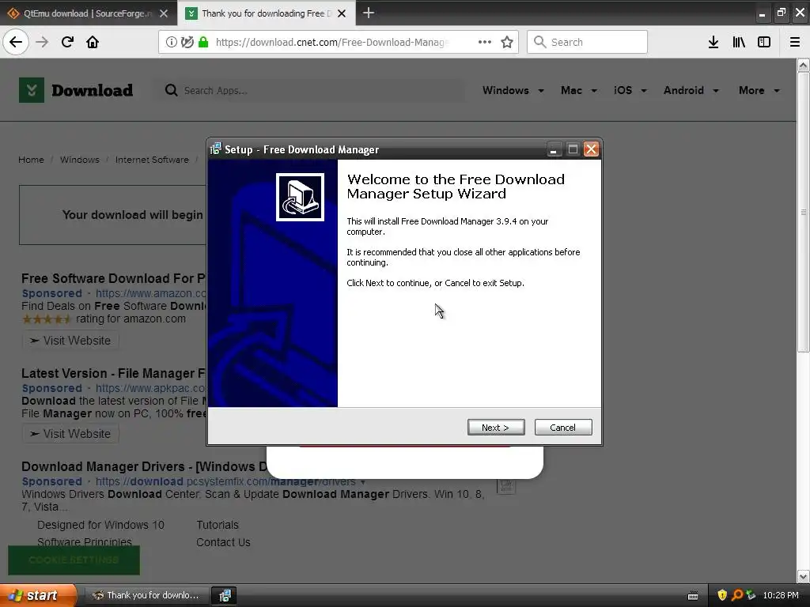Open the Firefox home page icon
Image resolution: width=810 pixels, height=607 pixels.
click(93, 42)
